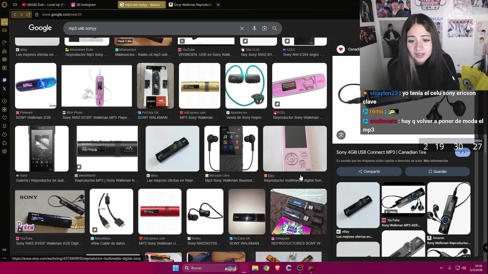Show hidden system tray icons chevron
This screenshot has width=488, height=274.
click(441, 268)
